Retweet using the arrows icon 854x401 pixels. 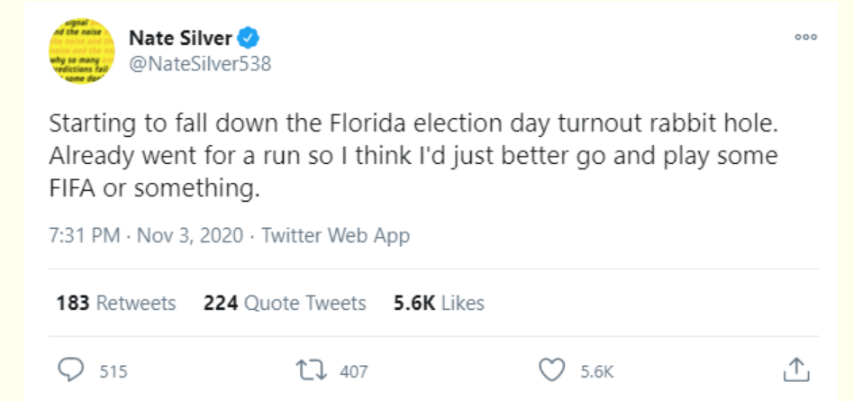(x=311, y=370)
